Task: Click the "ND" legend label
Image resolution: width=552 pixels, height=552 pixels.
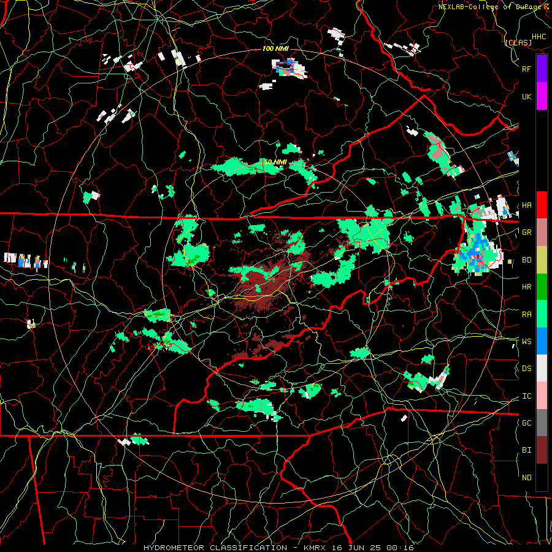Action: point(526,478)
